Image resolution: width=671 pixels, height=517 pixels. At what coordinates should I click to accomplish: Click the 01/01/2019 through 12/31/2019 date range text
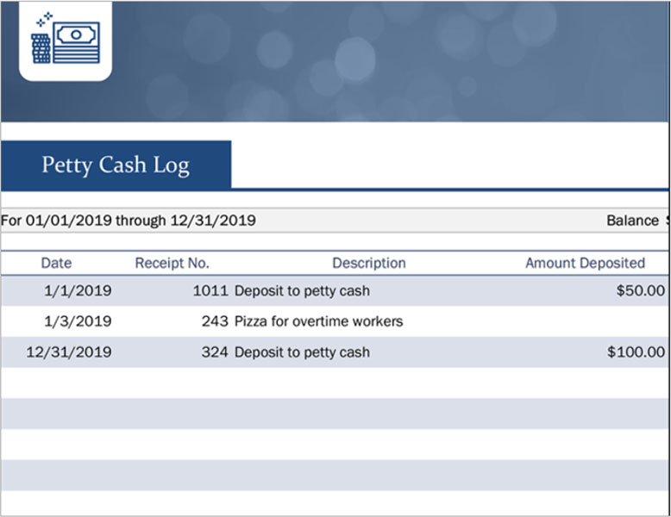click(129, 221)
